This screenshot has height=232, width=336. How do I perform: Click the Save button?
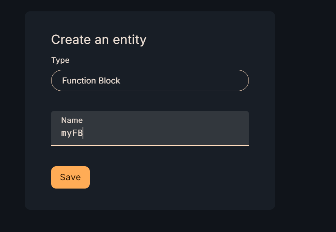[x=70, y=177]
